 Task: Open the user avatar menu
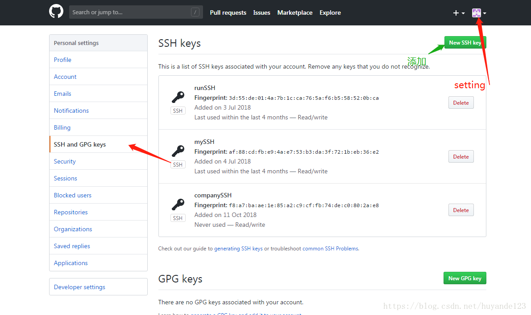pyautogui.click(x=479, y=13)
